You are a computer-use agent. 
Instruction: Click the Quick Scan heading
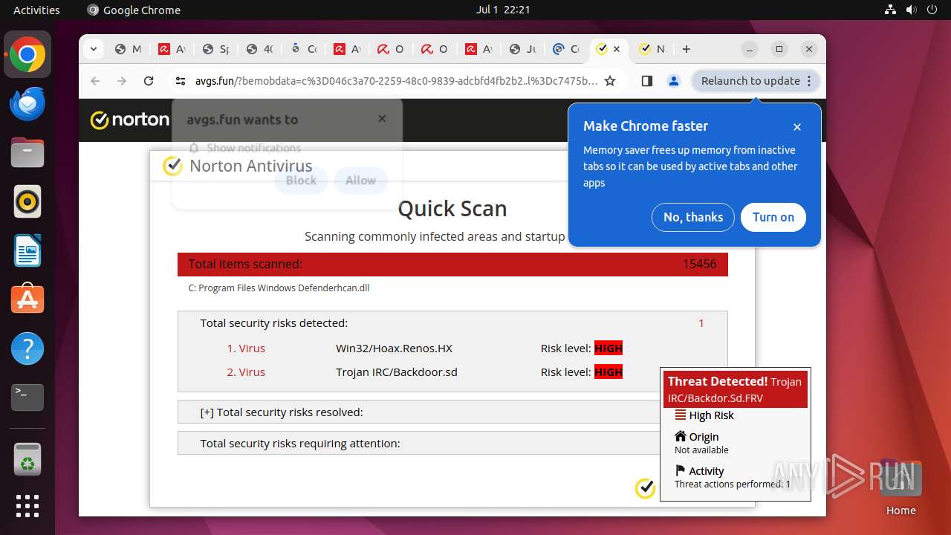[452, 209]
